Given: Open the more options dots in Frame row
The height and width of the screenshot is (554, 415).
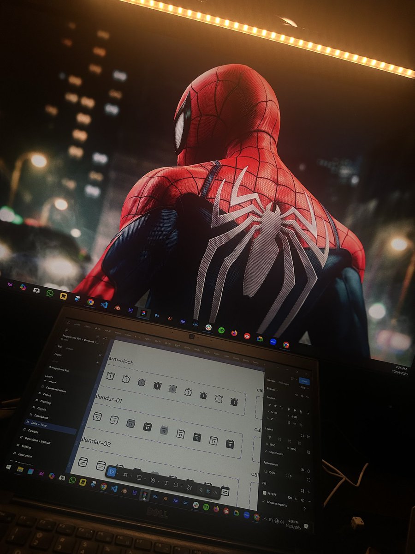Looking at the screenshot, I should (x=308, y=397).
